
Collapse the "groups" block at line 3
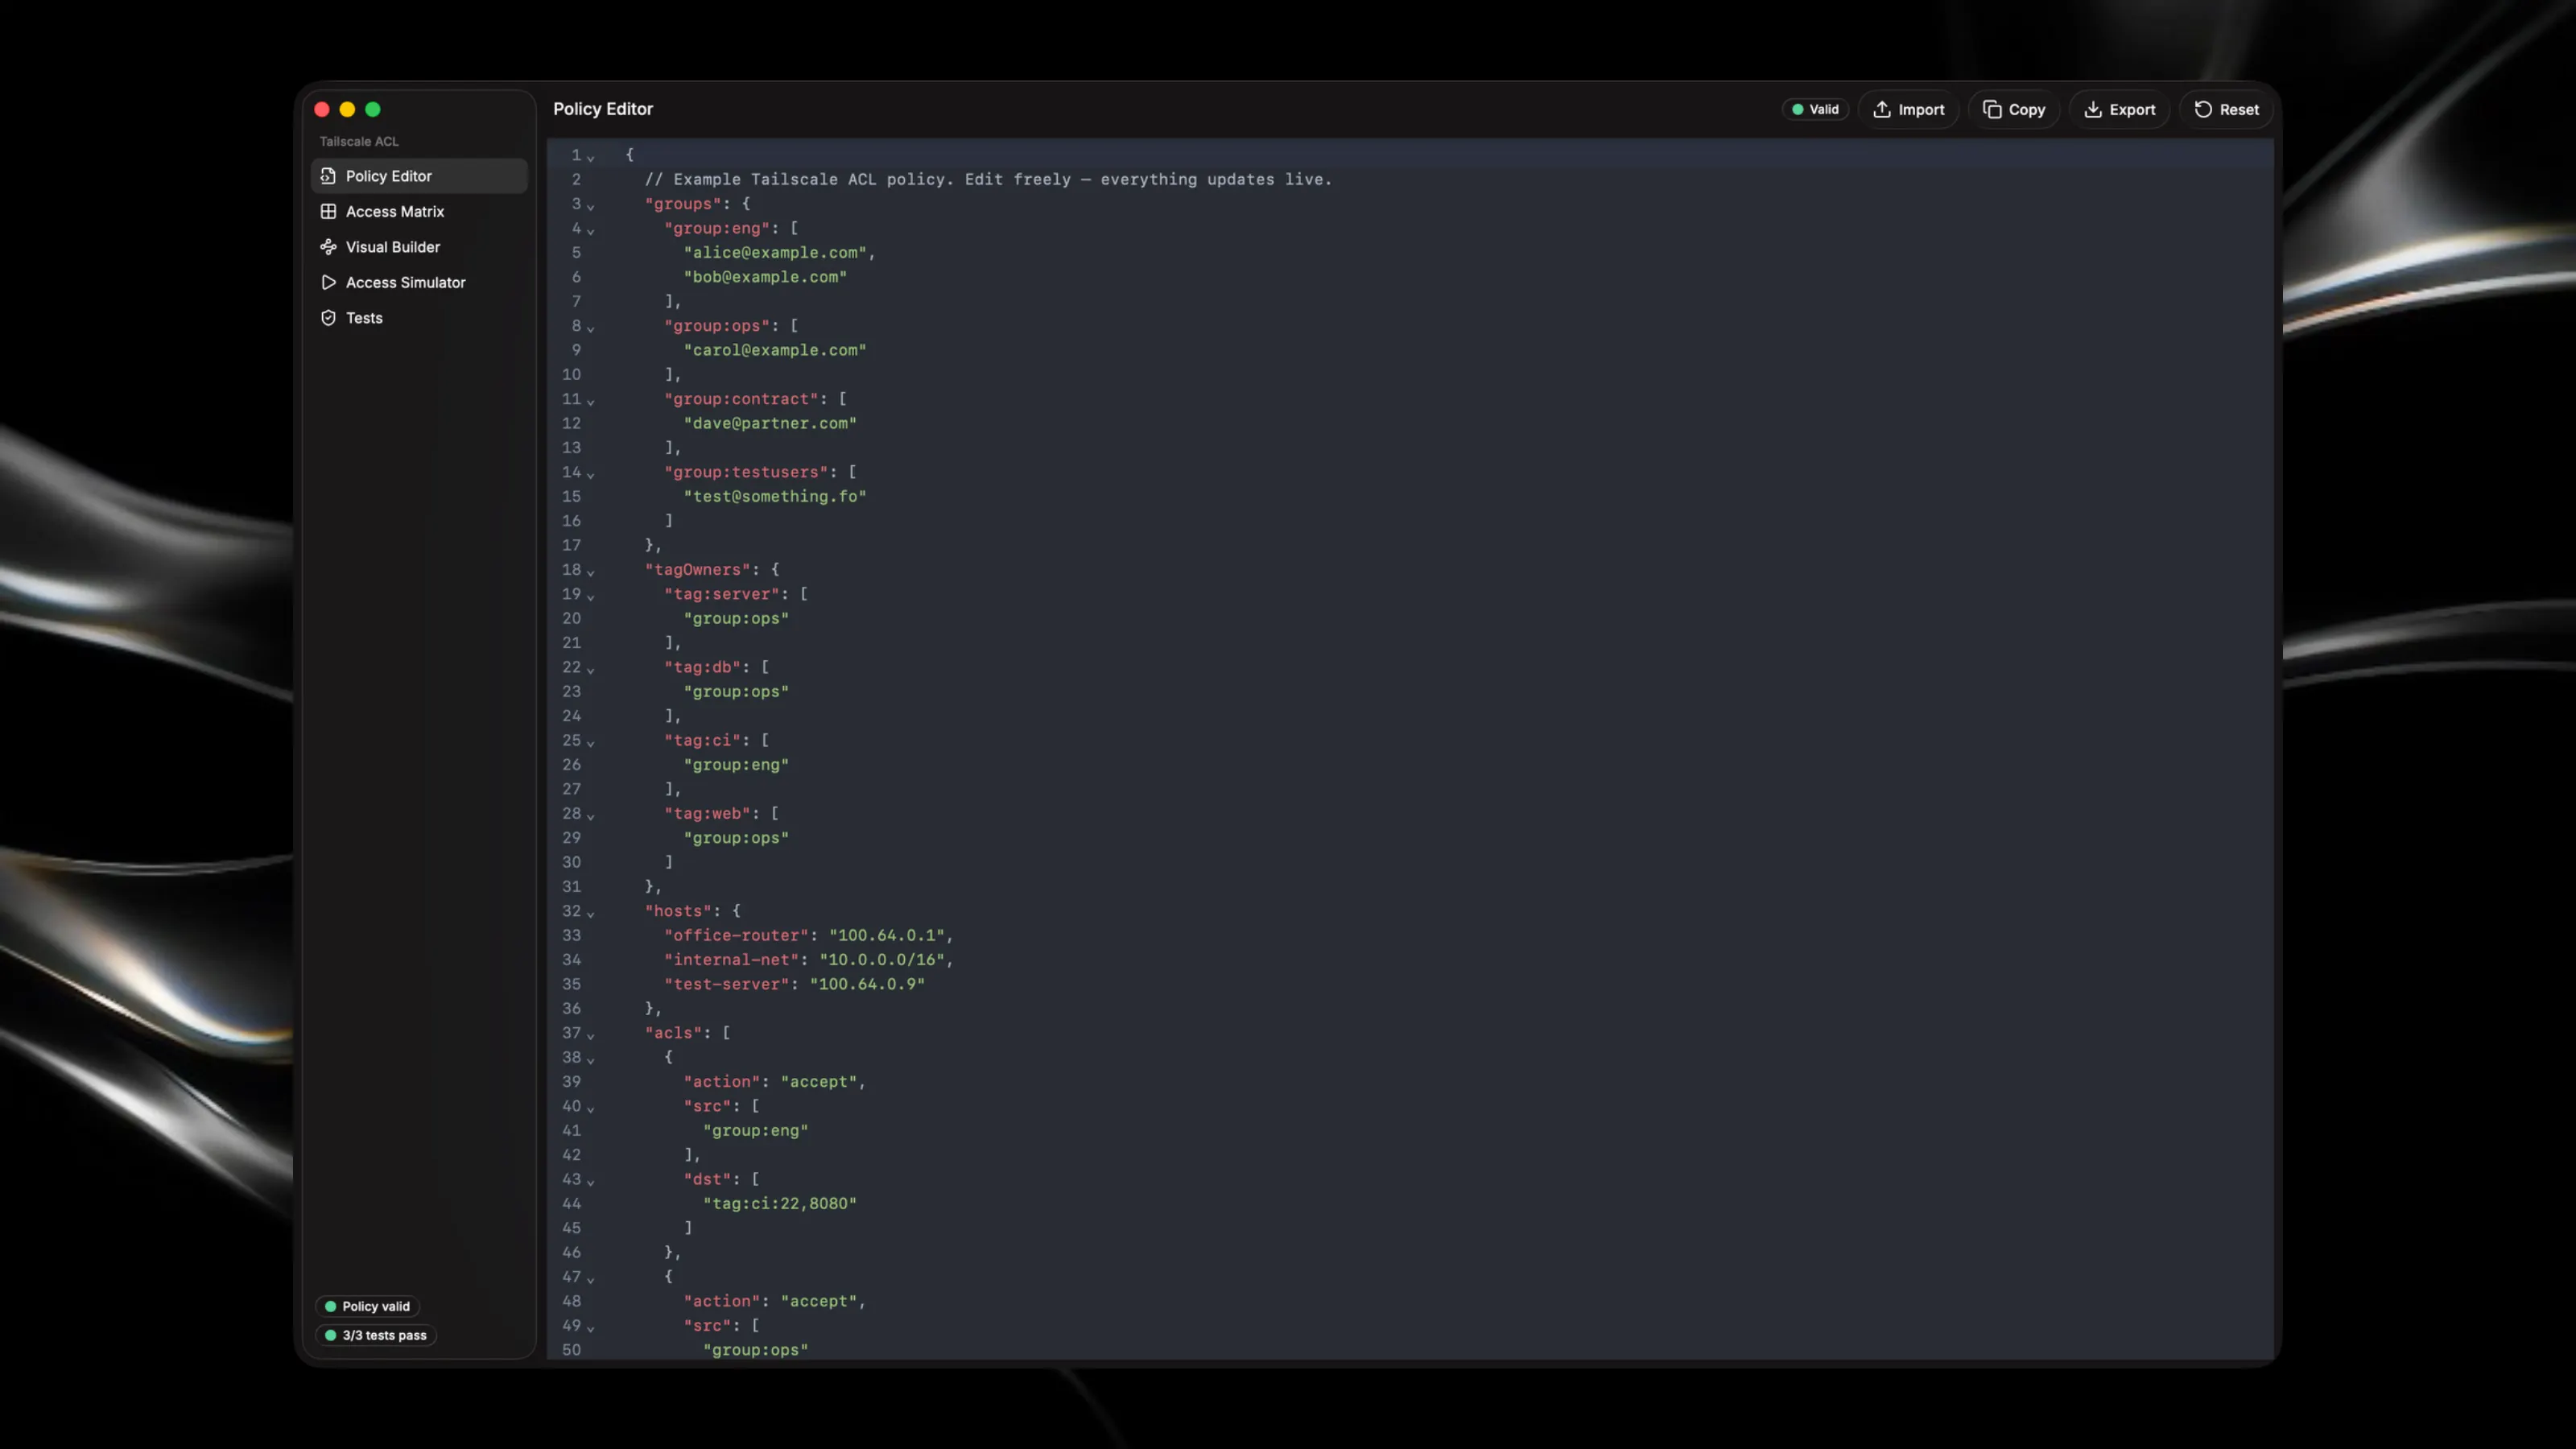[x=591, y=206]
